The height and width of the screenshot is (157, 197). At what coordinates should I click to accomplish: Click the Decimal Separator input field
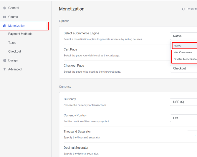[192, 151]
